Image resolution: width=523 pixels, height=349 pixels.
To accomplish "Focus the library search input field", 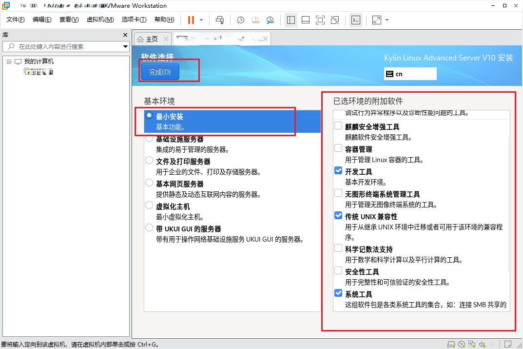I will point(66,46).
